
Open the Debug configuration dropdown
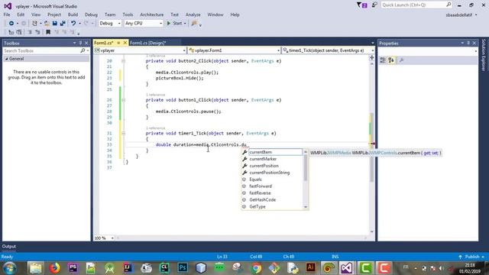[x=110, y=24]
